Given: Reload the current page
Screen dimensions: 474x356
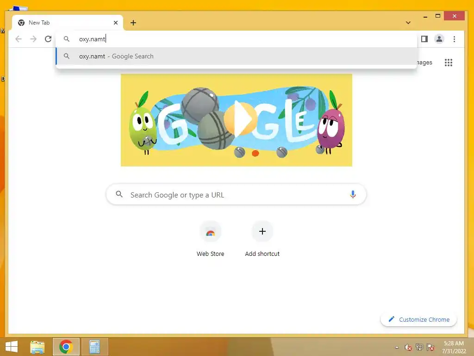Looking at the screenshot, I should point(48,39).
